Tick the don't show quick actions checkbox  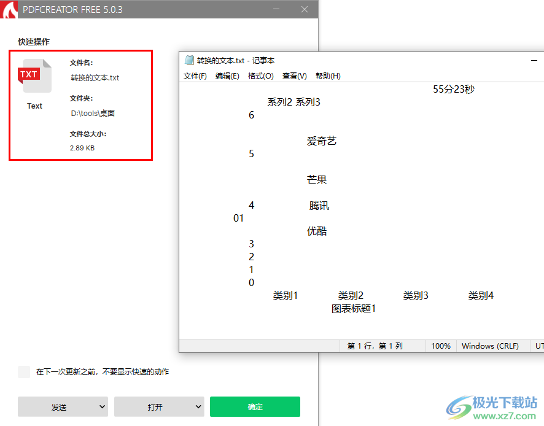coord(24,372)
